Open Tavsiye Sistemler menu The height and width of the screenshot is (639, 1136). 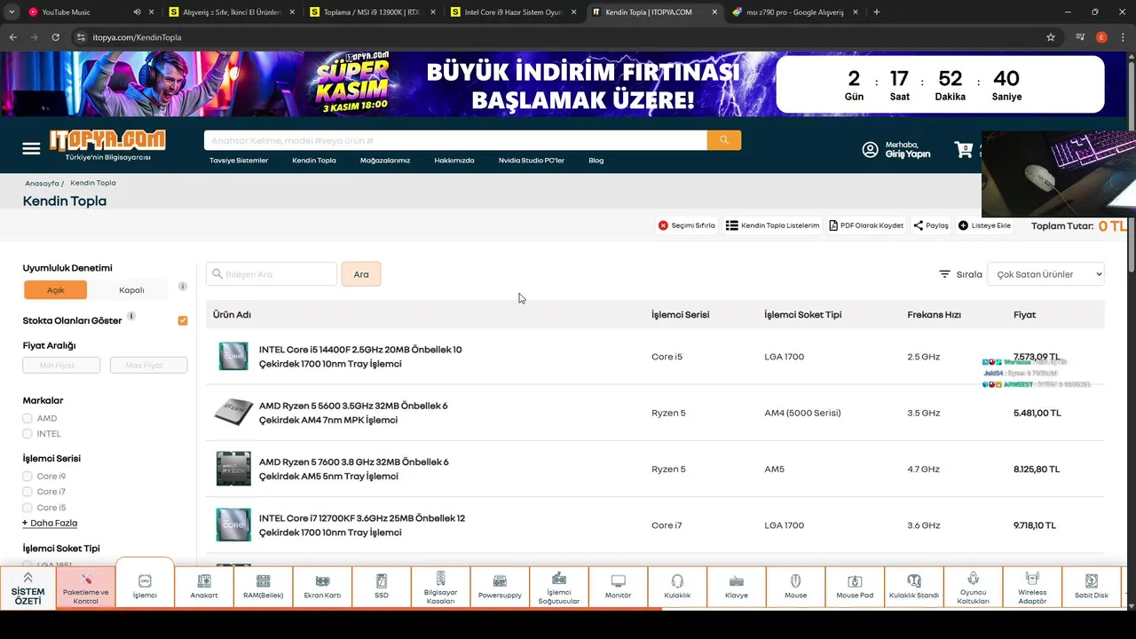239,161
